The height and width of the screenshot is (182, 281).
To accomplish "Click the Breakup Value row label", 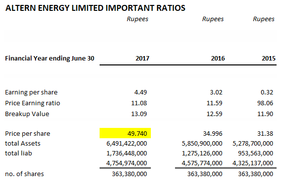I will (x=27, y=114).
